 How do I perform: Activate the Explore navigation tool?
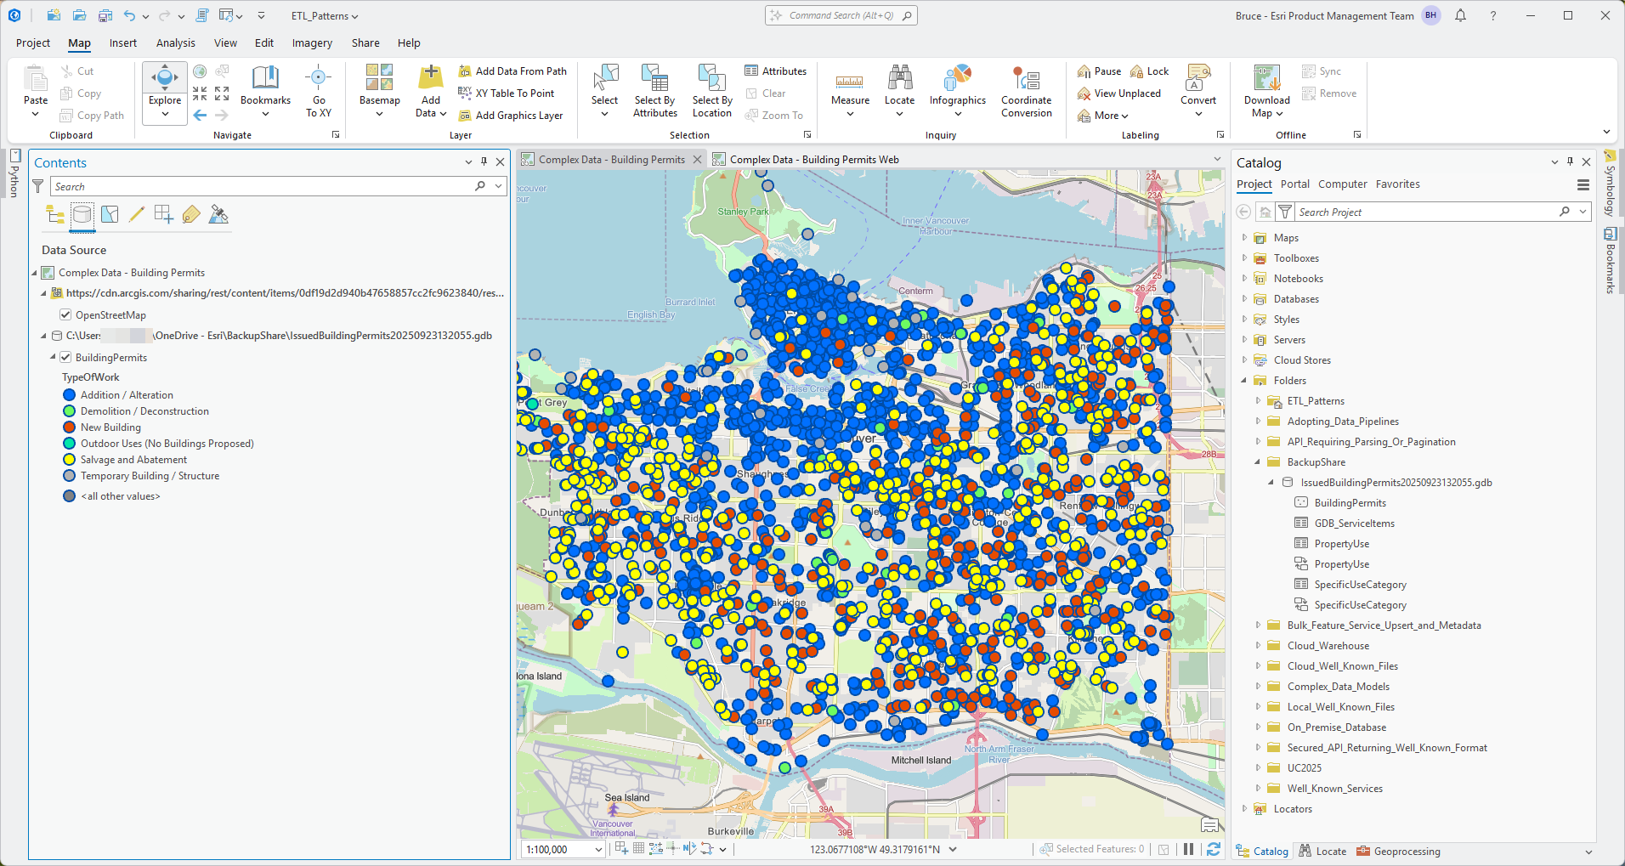164,76
